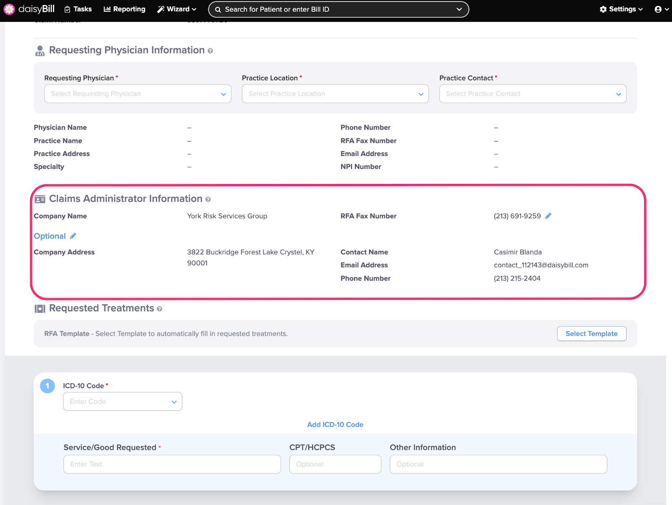
Task: Click the Service/Good Requested text field
Action: tap(172, 464)
